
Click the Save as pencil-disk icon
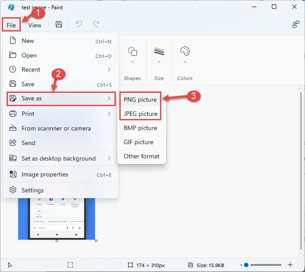[13, 98]
